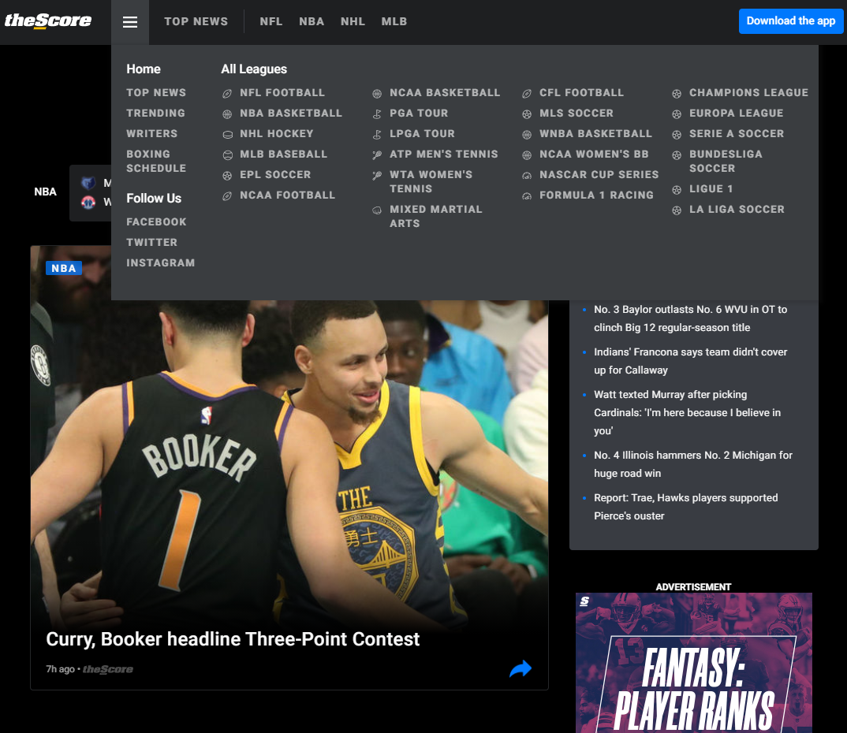
Task: Click the soccer icon beside EPL Soccer
Action: tap(227, 176)
